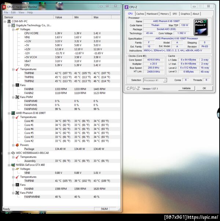
Task: Click the Temperatures icon under WDC drive
Action: [17, 157]
